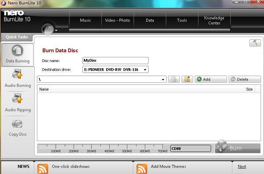Open the CD80 disc type selector
The width and height of the screenshot is (264, 174).
tap(191, 149)
